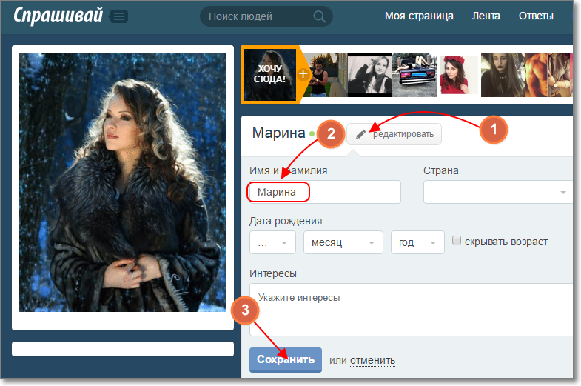The width and height of the screenshot is (581, 386).
Task: Expand the Страна dropdown
Action: pyautogui.click(x=498, y=192)
